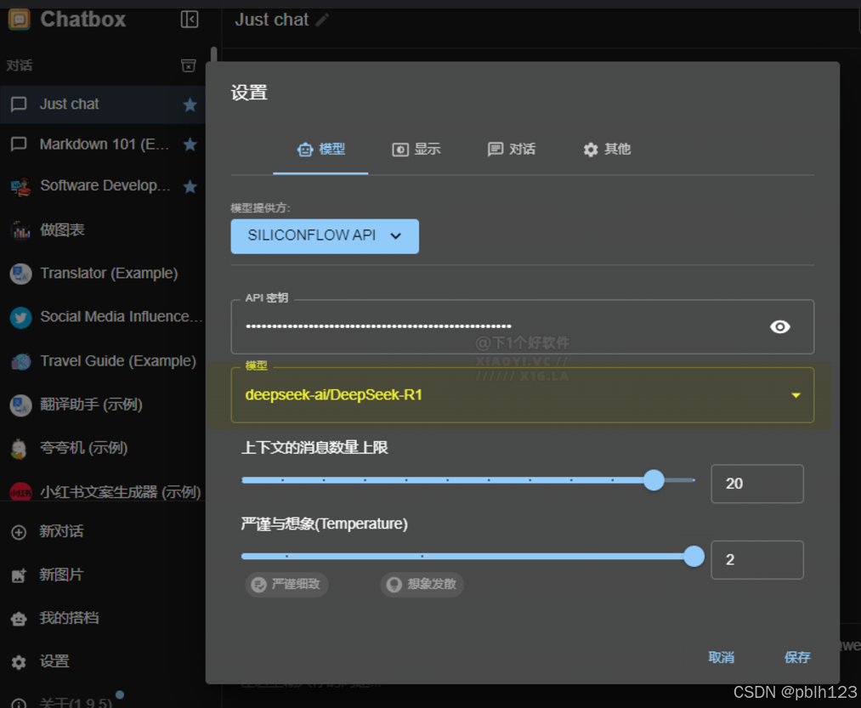The height and width of the screenshot is (708, 861).
Task: Switch to the 模型 tab
Action: [320, 150]
